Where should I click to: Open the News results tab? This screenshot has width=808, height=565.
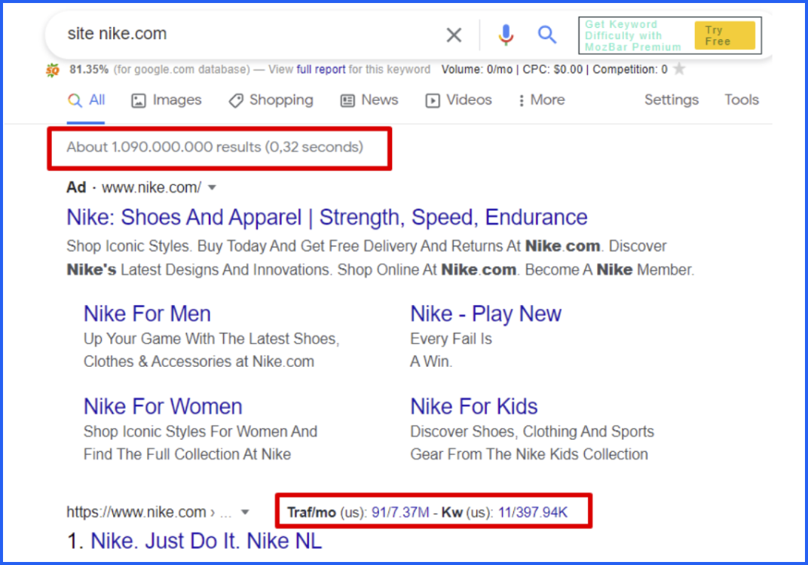point(369,100)
